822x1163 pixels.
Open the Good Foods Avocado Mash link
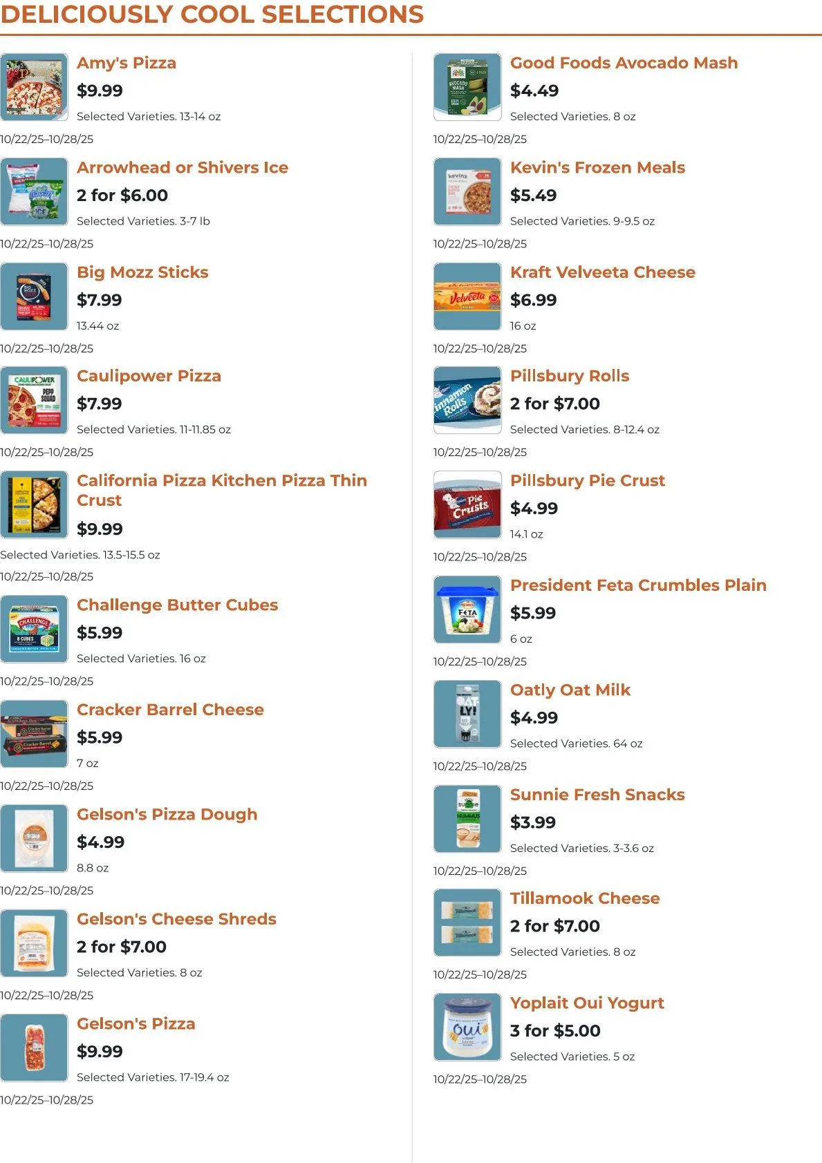click(x=624, y=63)
